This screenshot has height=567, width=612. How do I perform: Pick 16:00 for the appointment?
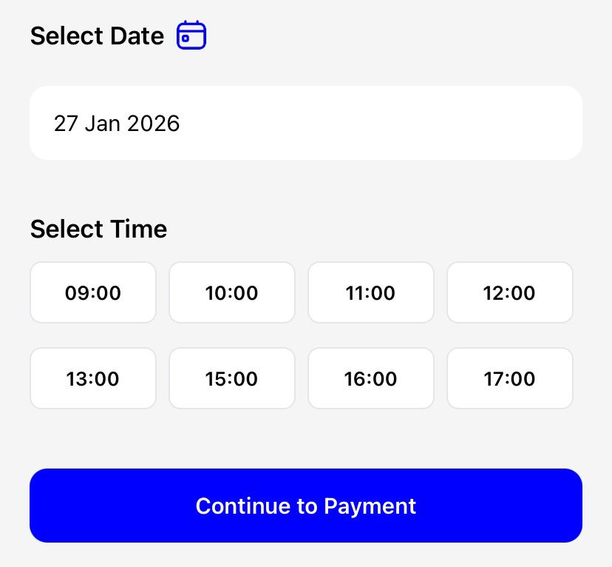point(371,378)
